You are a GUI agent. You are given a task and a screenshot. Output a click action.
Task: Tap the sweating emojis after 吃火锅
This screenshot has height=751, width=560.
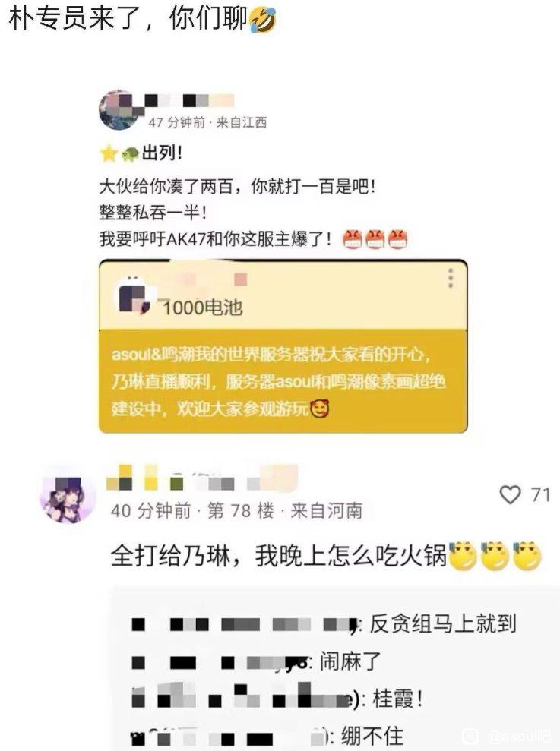tap(495, 556)
